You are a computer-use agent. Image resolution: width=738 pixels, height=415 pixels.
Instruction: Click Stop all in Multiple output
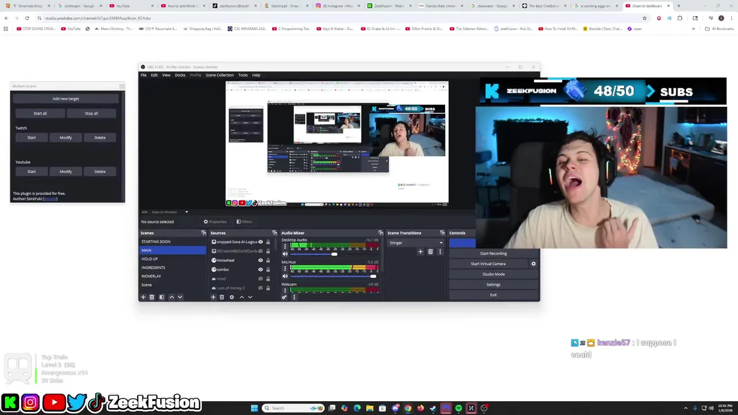coord(91,113)
